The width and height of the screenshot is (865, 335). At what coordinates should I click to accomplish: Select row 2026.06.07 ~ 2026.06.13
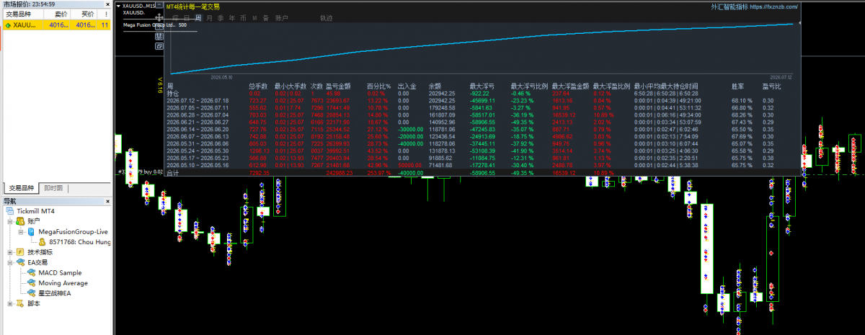click(x=483, y=136)
